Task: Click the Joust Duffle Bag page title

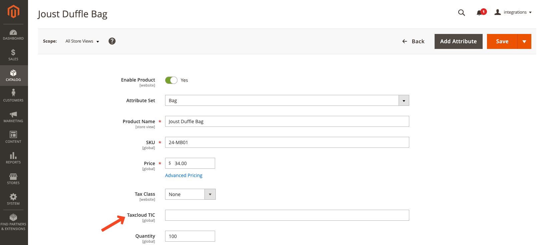Action: coord(72,14)
